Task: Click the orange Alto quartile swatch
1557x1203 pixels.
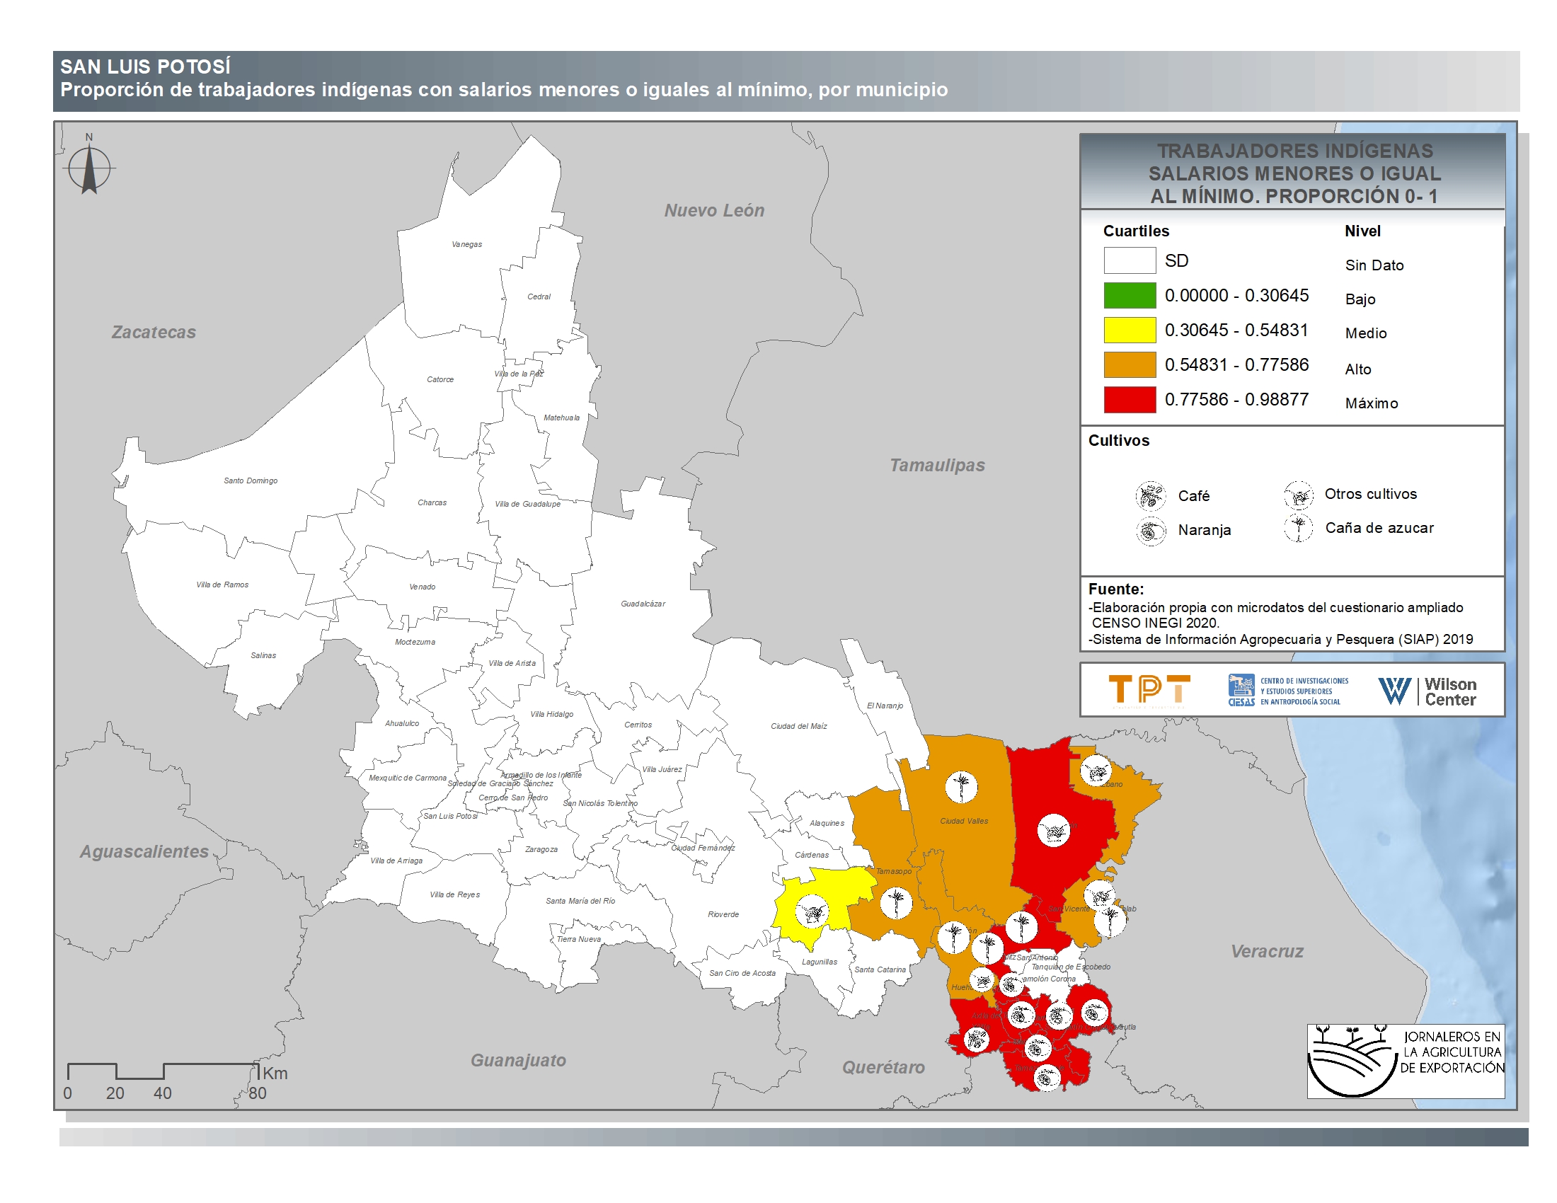Action: pos(1130,365)
